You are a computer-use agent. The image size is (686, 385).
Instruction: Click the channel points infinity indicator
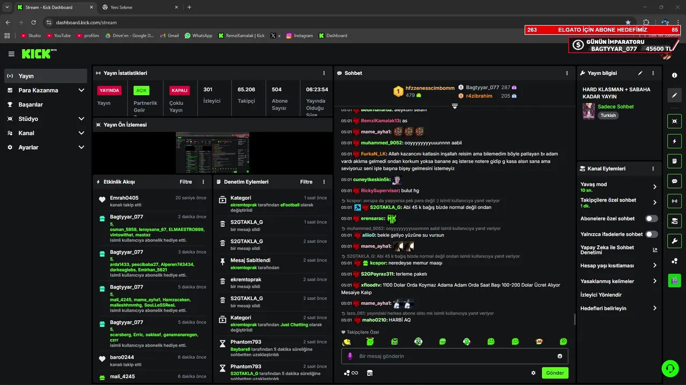[351, 373]
